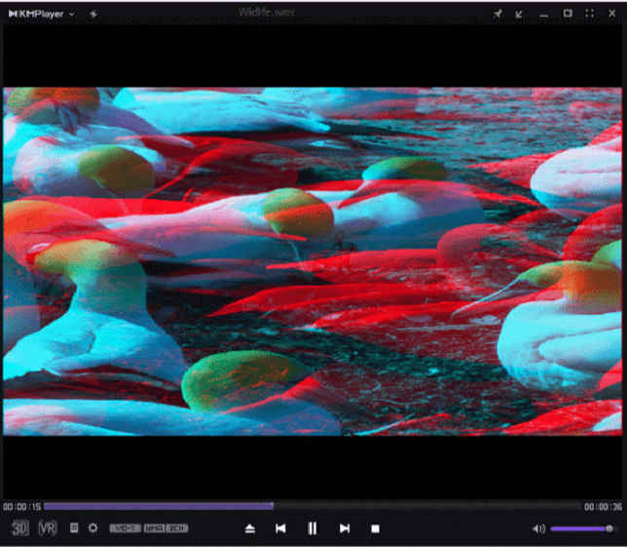627x547 pixels.
Task: Click the playback seek bar
Action: 312,506
